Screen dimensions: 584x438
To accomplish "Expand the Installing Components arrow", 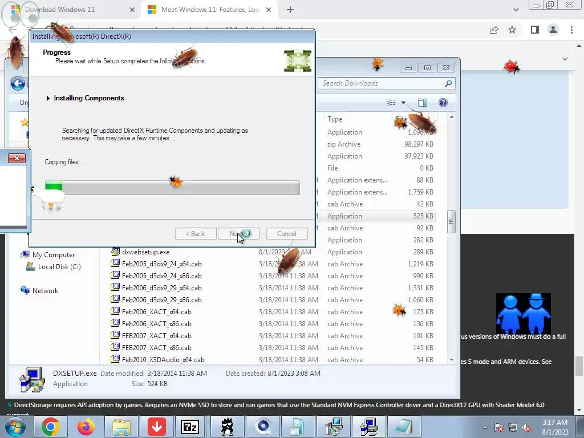I will (x=48, y=98).
